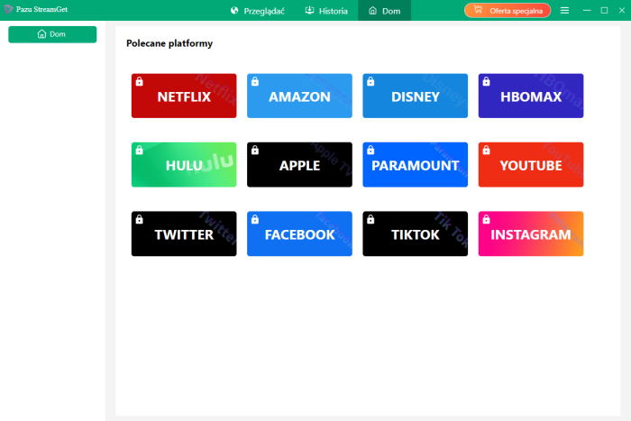Open the Hulu platform tile

(184, 165)
